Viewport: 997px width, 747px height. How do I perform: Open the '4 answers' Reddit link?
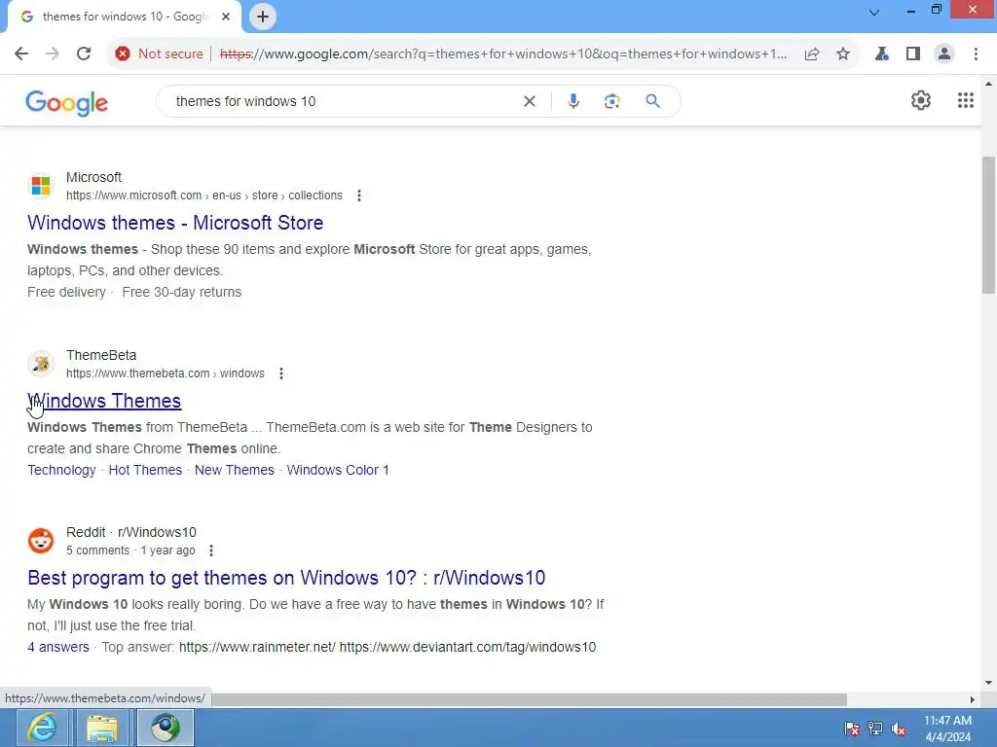pyautogui.click(x=57, y=647)
